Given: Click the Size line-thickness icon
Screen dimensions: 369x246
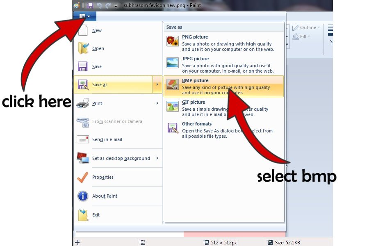Looking at the screenshot, I should [330, 30].
